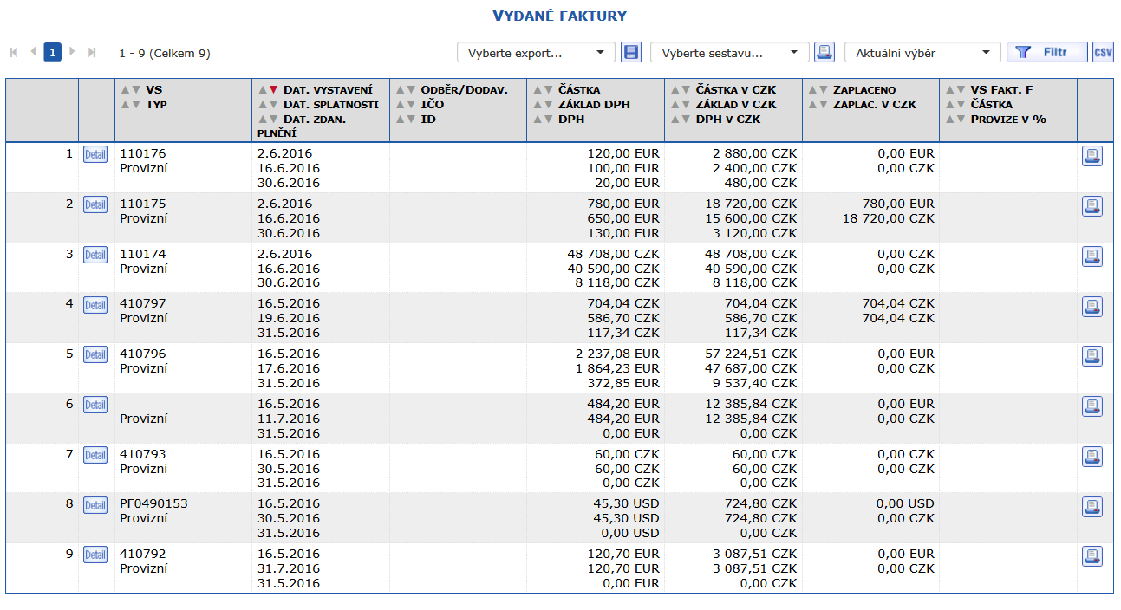View Detail for invoice 110174
This screenshot has height=610, width=1121.
point(95,255)
